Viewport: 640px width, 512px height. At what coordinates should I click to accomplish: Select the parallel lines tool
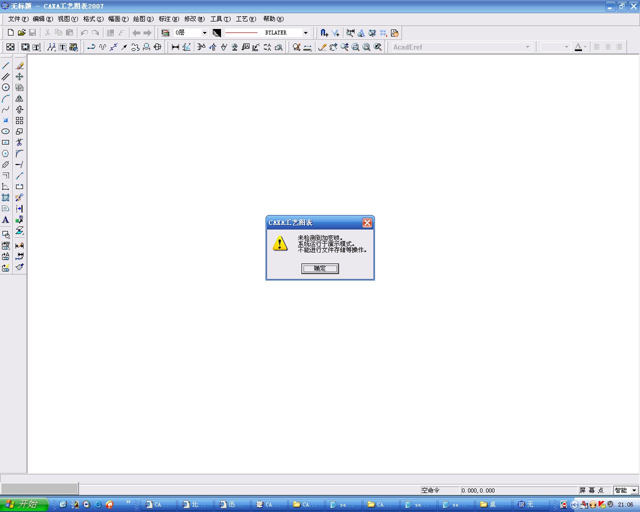(x=6, y=76)
